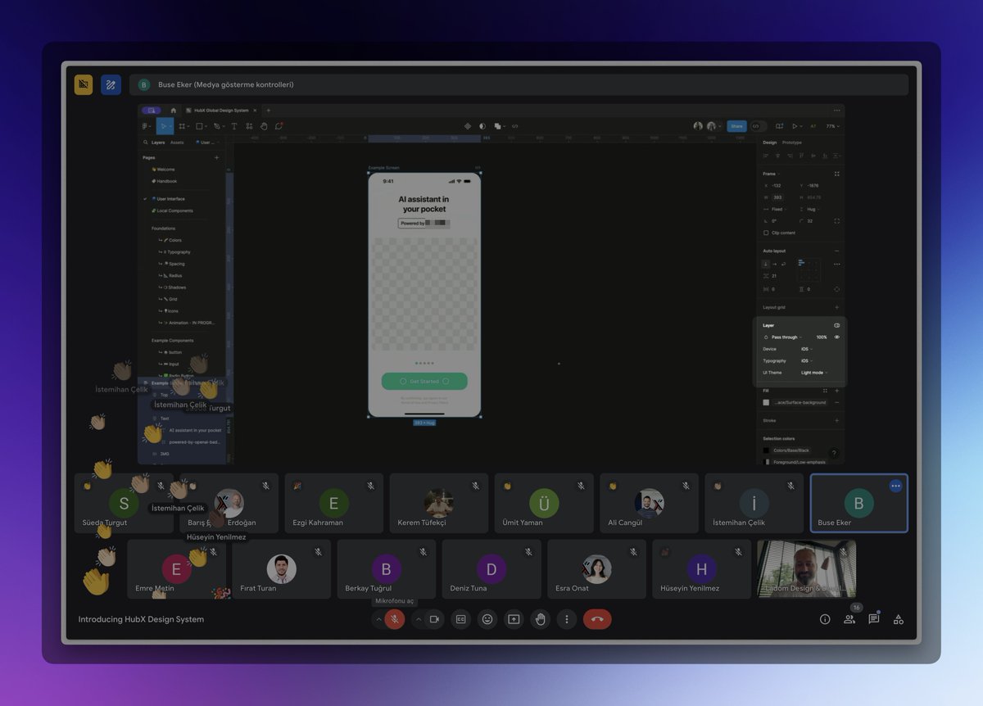This screenshot has width=983, height=706.
Task: Click the Colors/Base/Black selection color swatch
Action: point(766,450)
